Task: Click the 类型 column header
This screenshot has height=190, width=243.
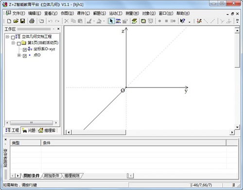Action: (25, 143)
